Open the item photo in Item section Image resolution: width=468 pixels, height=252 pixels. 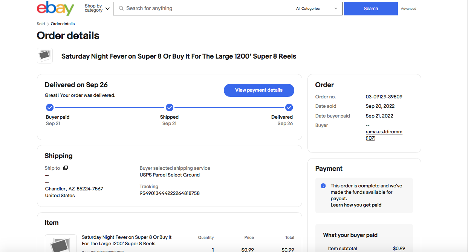click(x=61, y=243)
